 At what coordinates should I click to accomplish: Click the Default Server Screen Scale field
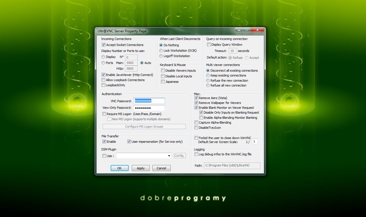tap(254, 141)
